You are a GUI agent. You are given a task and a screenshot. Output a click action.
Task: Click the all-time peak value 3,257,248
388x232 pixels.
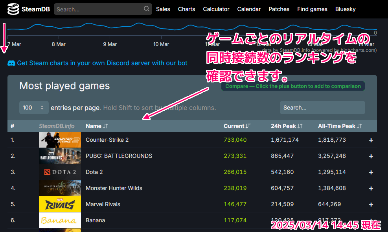click(x=332, y=156)
